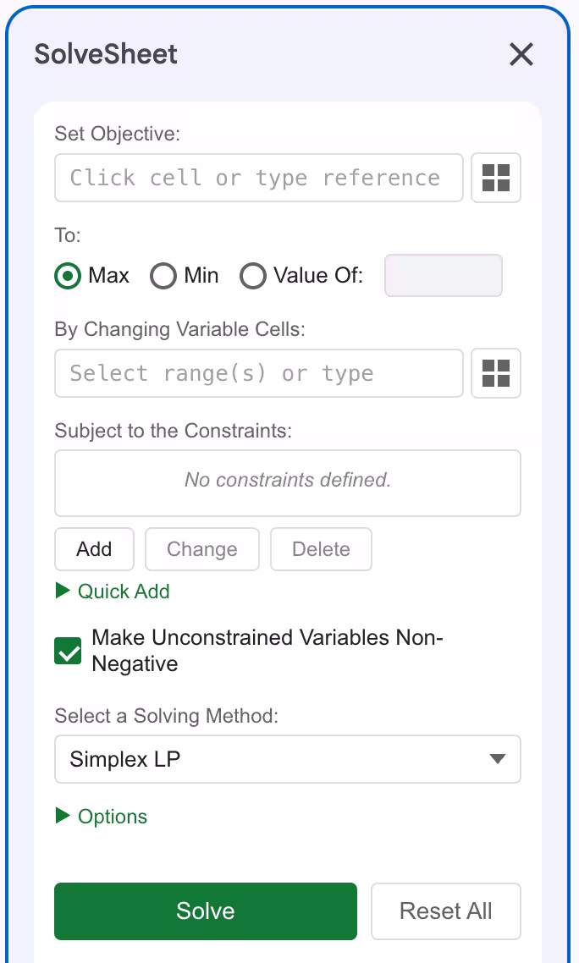Open the range picker for Variable Cells

click(496, 373)
